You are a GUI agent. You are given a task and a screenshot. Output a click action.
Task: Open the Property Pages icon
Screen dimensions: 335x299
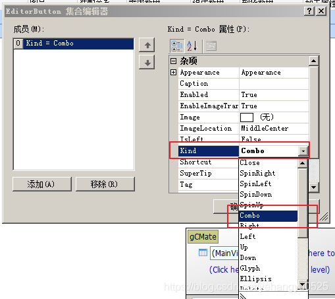tap(211, 46)
